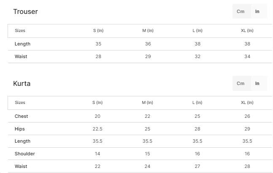The image size is (273, 173).
Task: Select In units for Trouser chart
Action: tap(257, 11)
